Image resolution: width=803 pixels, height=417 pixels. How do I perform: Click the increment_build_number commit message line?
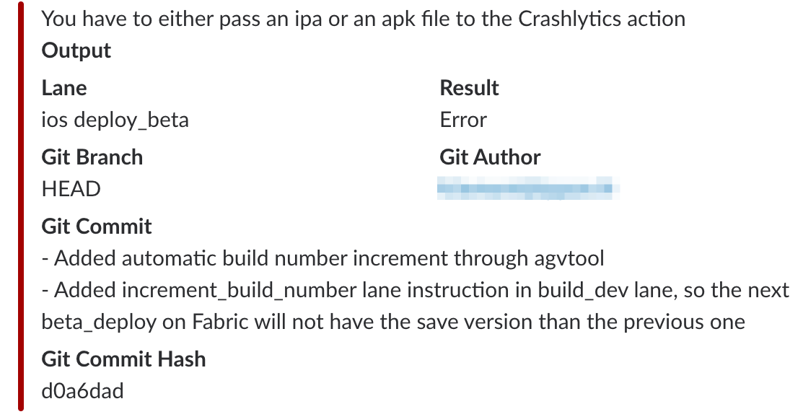pos(415,290)
